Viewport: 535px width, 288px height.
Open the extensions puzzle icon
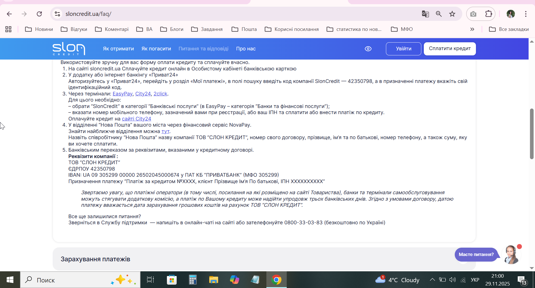[x=488, y=14]
